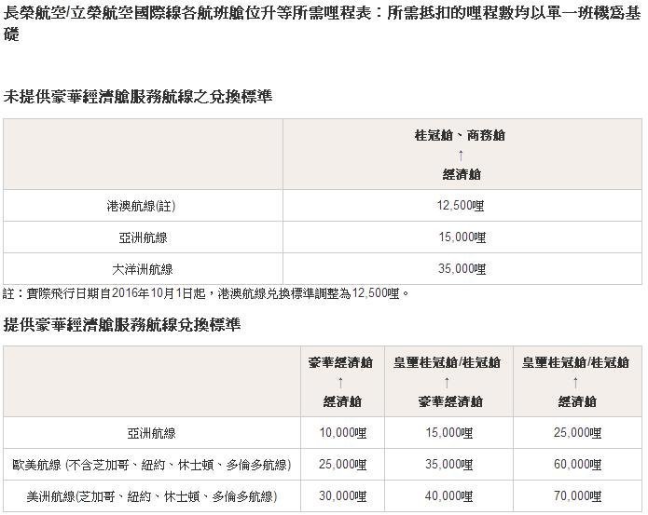
Task: Click the 30,000哩 cell for 美洲航線
Action: pyautogui.click(x=341, y=495)
